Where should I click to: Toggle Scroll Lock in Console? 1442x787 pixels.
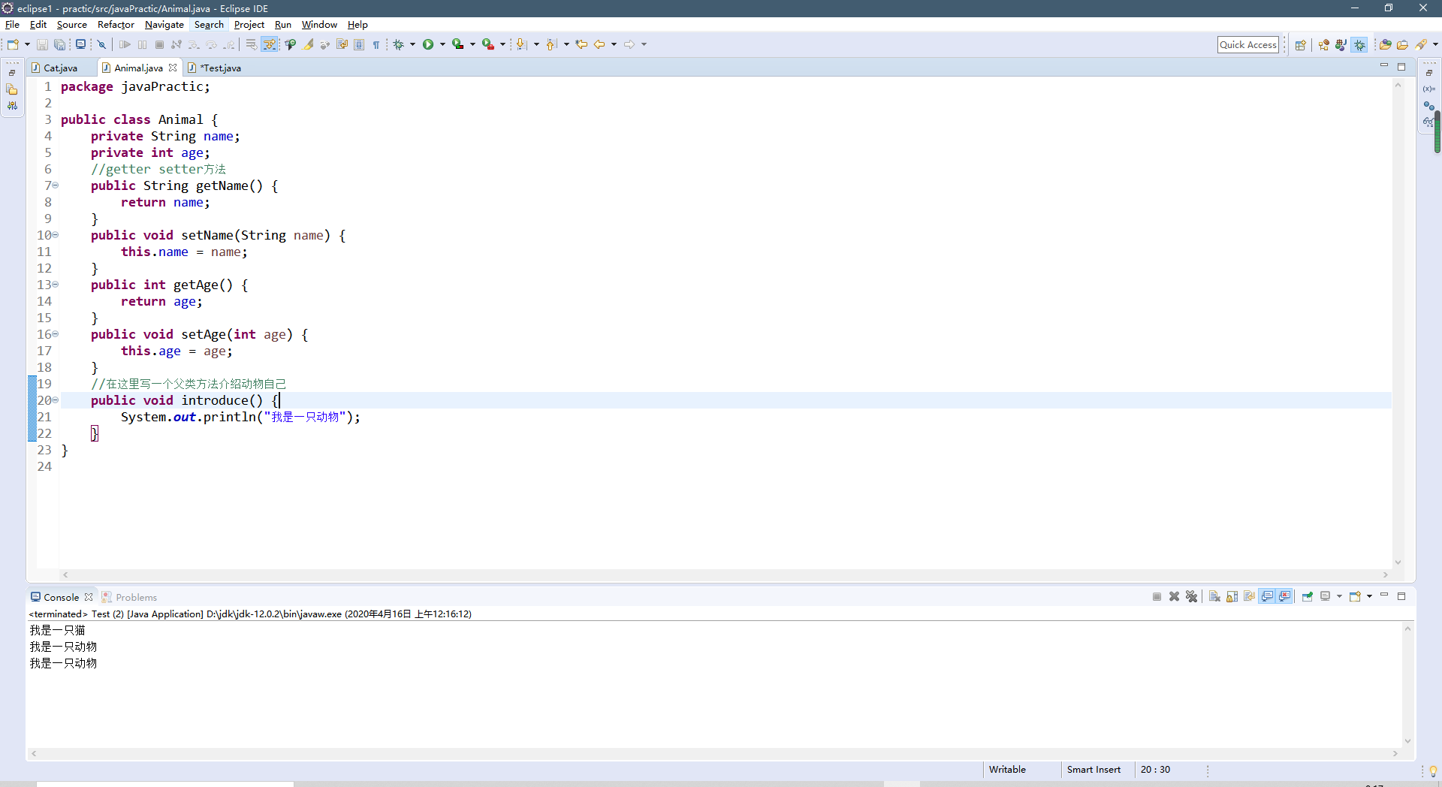pos(1232,596)
